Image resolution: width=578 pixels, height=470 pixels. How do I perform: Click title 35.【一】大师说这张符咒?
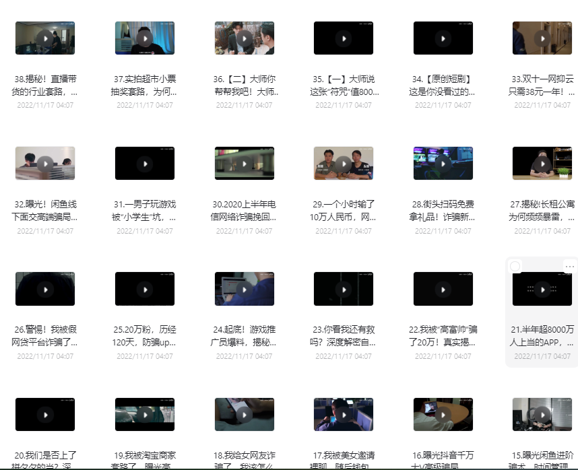(x=344, y=85)
